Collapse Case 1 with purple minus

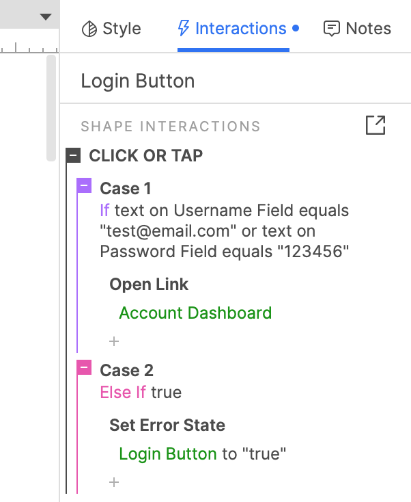[x=85, y=186]
